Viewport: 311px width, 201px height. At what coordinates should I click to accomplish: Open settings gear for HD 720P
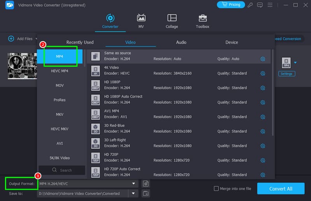(x=263, y=160)
